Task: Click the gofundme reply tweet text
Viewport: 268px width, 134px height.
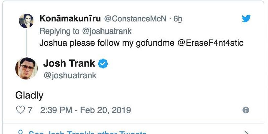Action: (107, 43)
